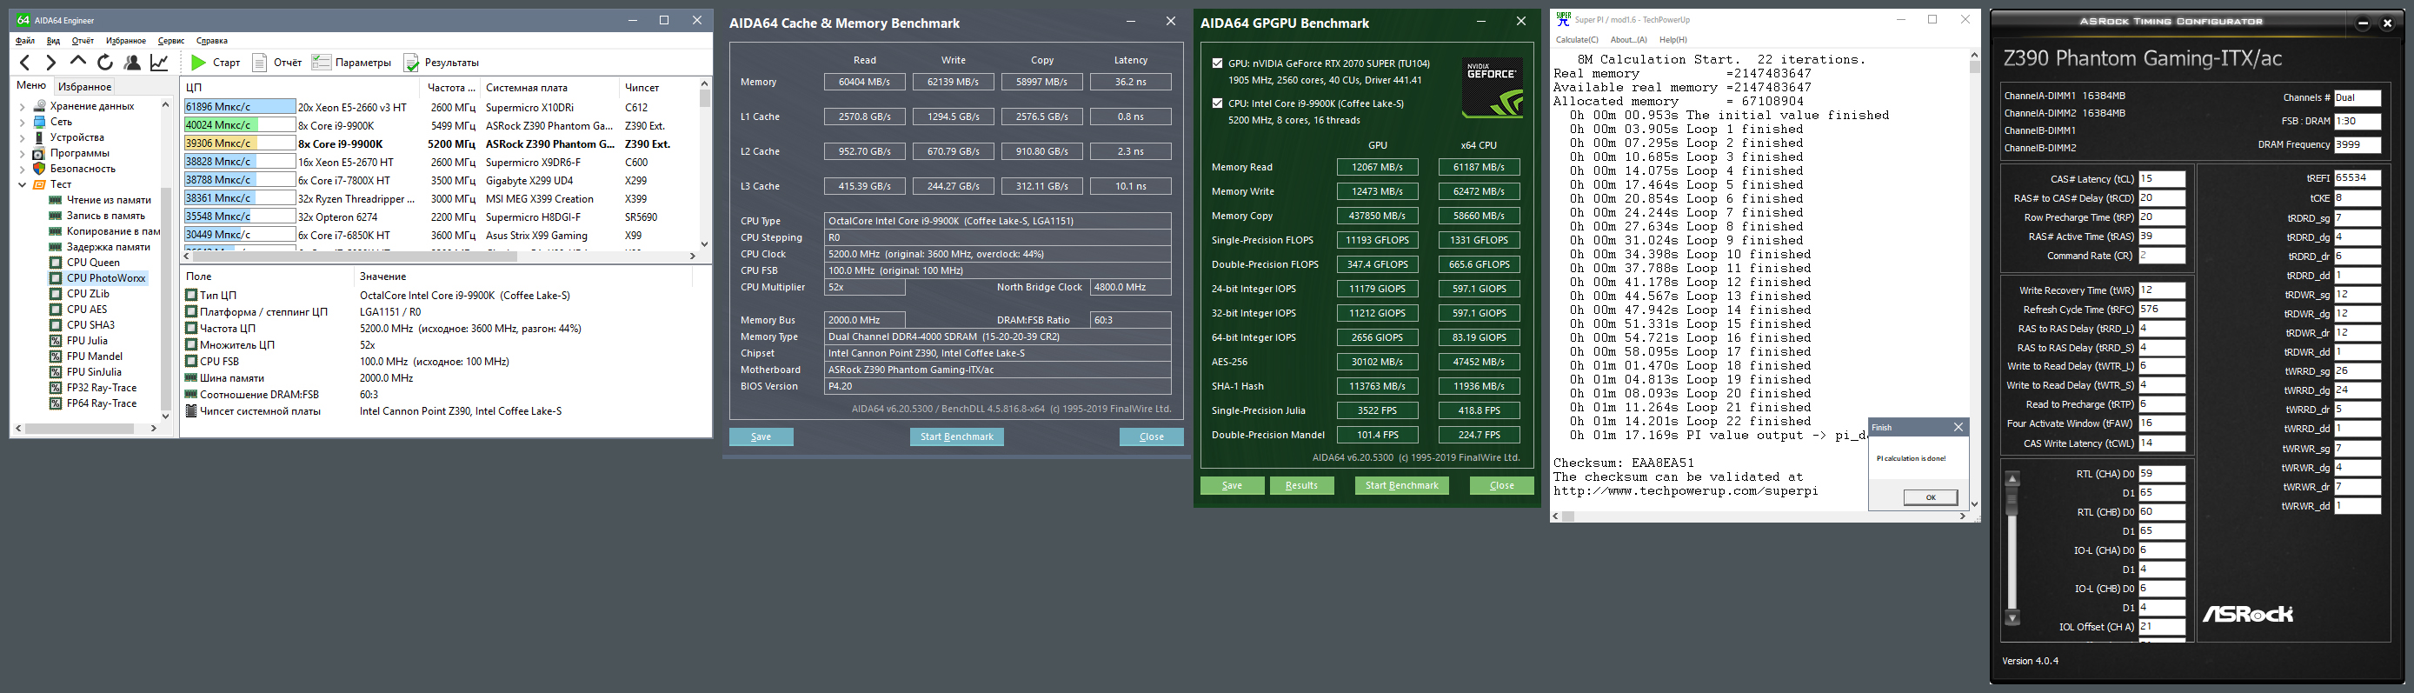Select CPU AES test in tree
The height and width of the screenshot is (693, 2414).
[86, 310]
